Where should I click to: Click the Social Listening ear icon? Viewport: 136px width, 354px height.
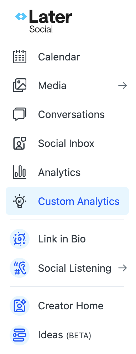[x=20, y=268]
